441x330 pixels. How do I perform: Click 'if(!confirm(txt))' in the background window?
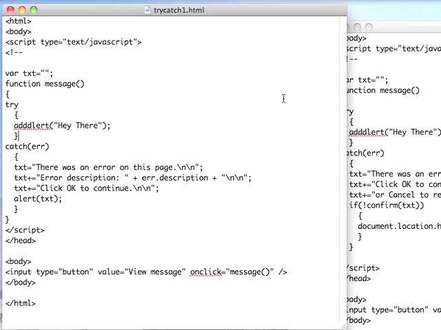pos(387,206)
